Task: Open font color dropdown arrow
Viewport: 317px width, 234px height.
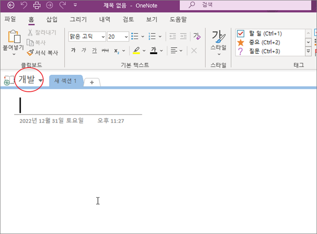Action: click(x=162, y=51)
